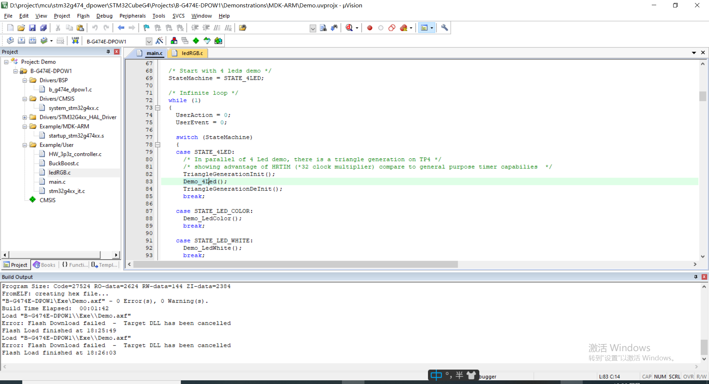Click the Save All icon
This screenshot has height=384, width=709.
[x=44, y=28]
